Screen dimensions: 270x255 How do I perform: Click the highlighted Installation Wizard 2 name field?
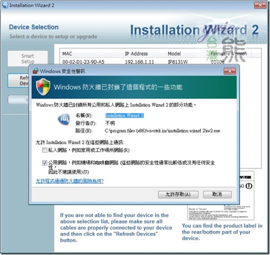[124, 115]
